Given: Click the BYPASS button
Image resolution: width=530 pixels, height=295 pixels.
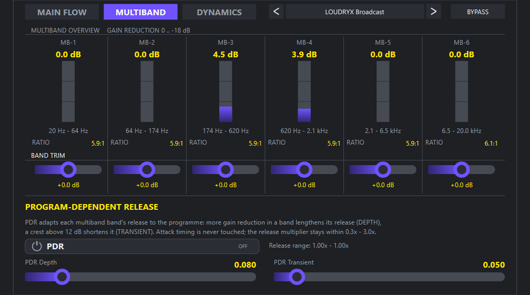Looking at the screenshot, I should coord(477,12).
